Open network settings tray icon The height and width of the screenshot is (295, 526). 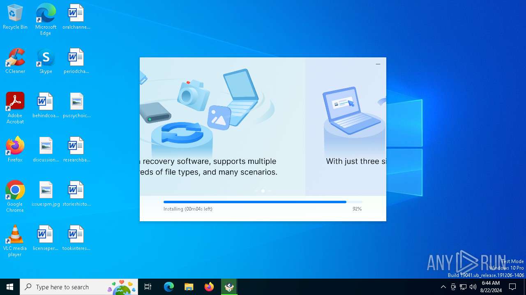pos(463,287)
